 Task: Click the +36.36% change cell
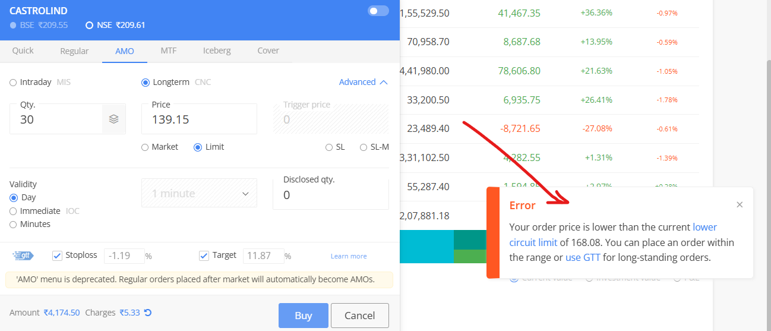(x=596, y=12)
